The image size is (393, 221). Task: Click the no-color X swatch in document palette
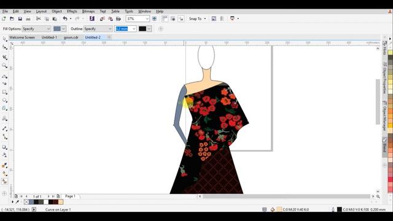click(x=26, y=202)
